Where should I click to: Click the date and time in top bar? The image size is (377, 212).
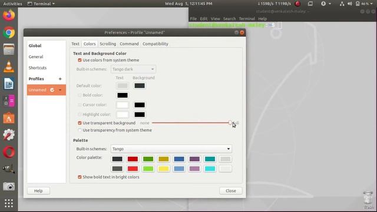coord(188,4)
